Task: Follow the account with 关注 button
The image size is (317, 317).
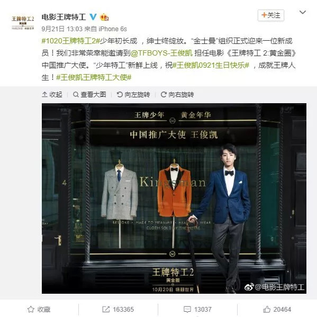Action: 271,15
